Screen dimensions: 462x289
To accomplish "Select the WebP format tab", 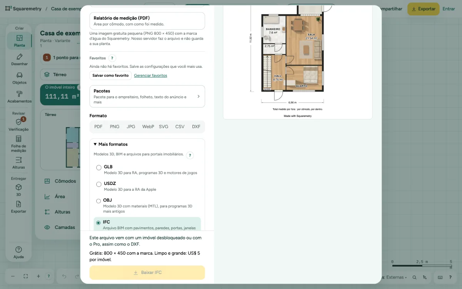I will (x=148, y=126).
